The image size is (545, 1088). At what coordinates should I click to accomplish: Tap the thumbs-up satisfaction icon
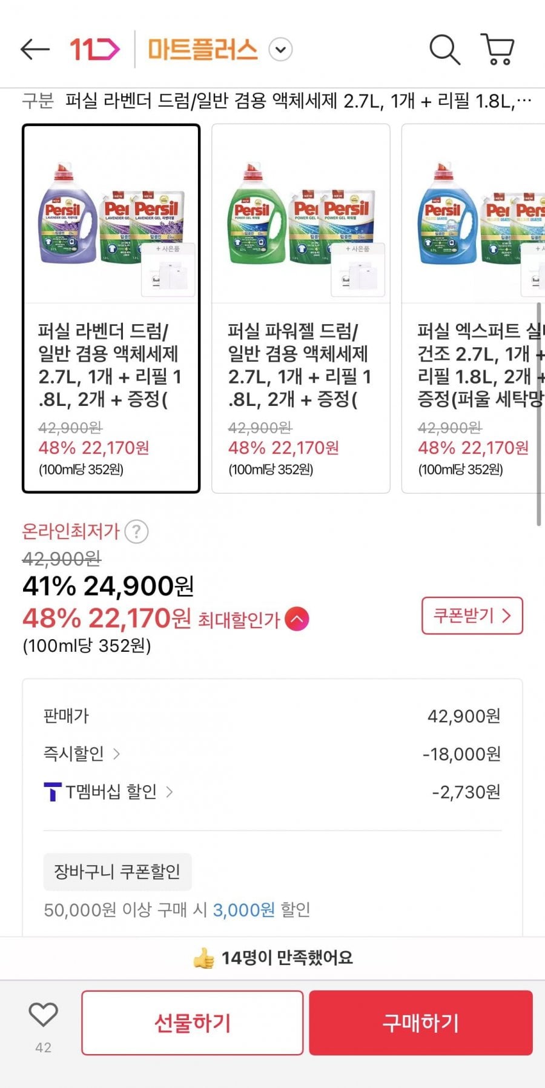tap(203, 958)
